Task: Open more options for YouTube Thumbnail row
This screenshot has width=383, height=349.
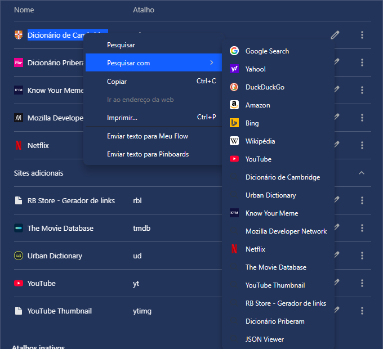Action: pos(362,311)
